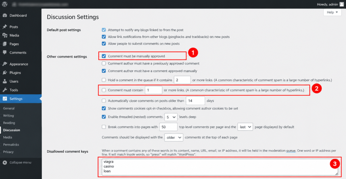Click the 'Disallowed comment keys' label
Screen dimensions: 346x179
click(x=68, y=151)
